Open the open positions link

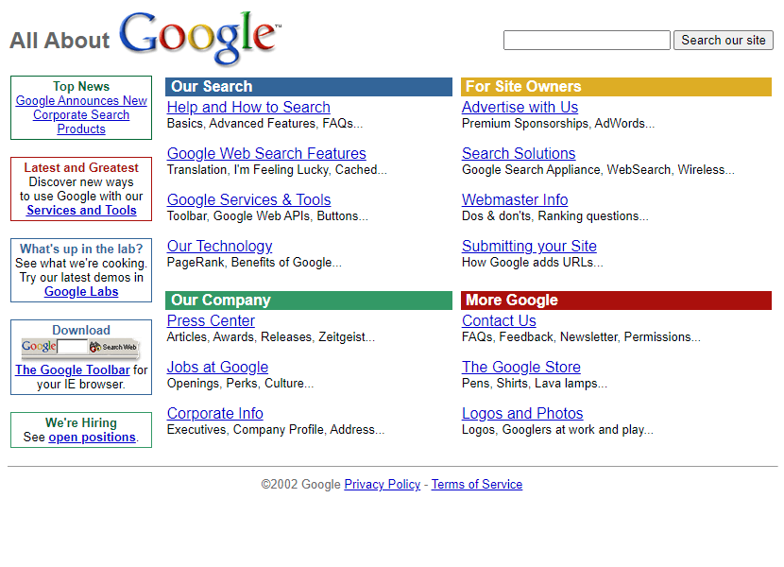coord(92,438)
